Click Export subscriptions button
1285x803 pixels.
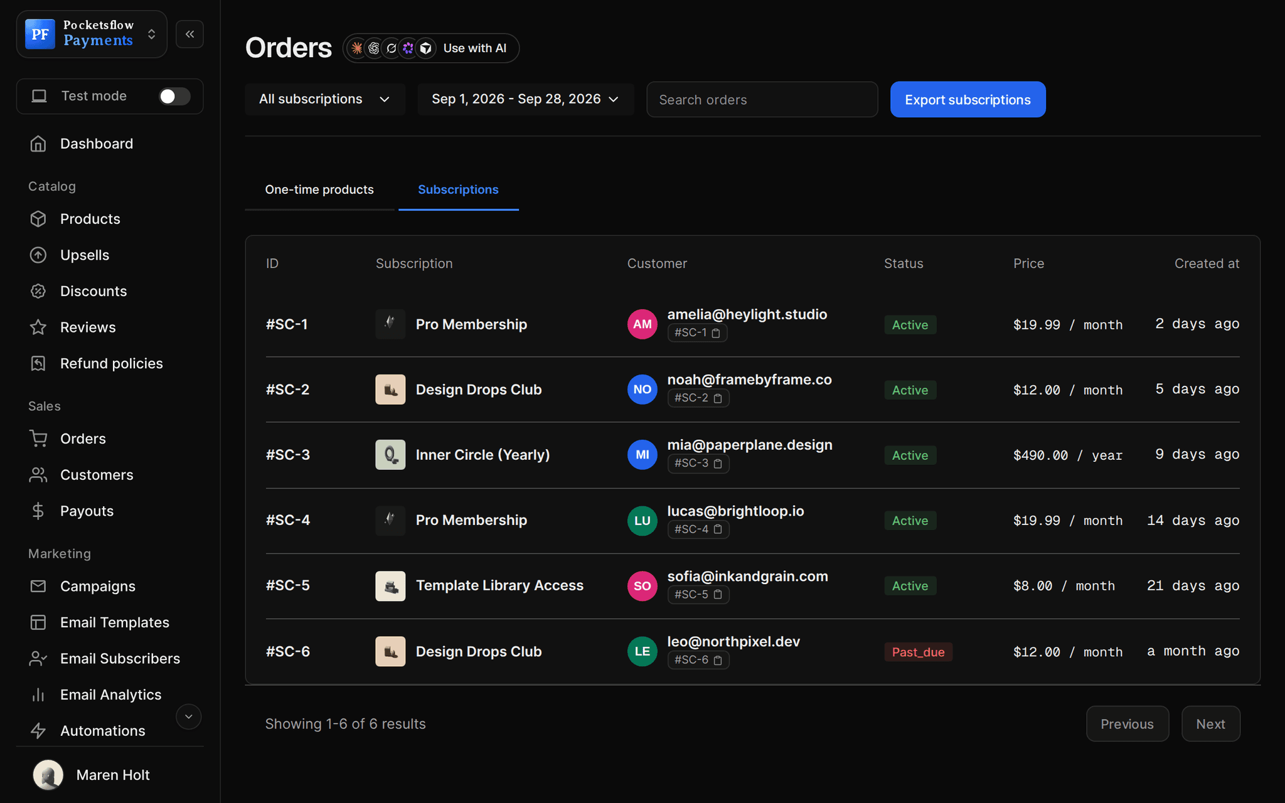point(968,100)
